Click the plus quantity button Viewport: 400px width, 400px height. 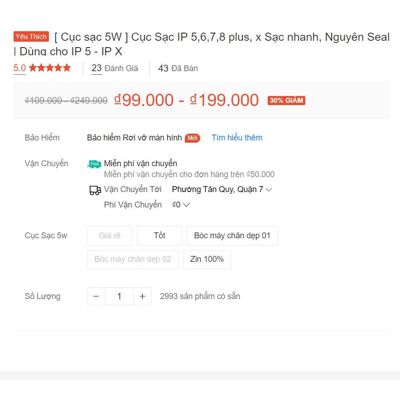(143, 296)
